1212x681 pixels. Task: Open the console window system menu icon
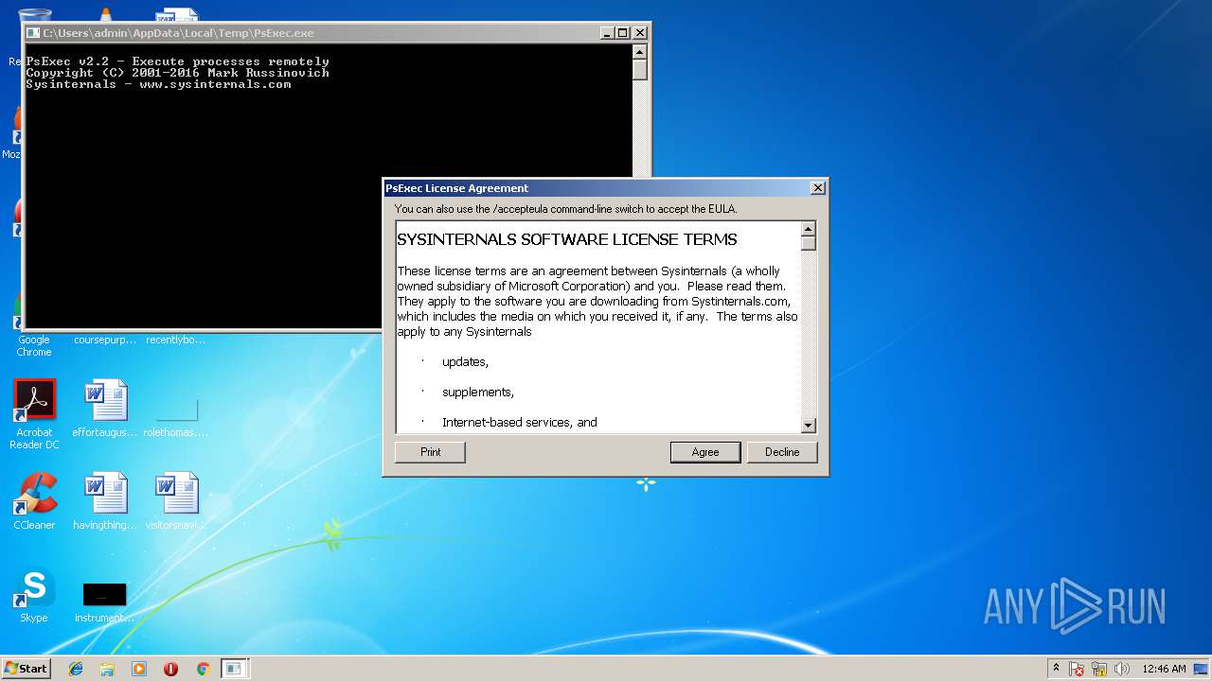pyautogui.click(x=34, y=33)
